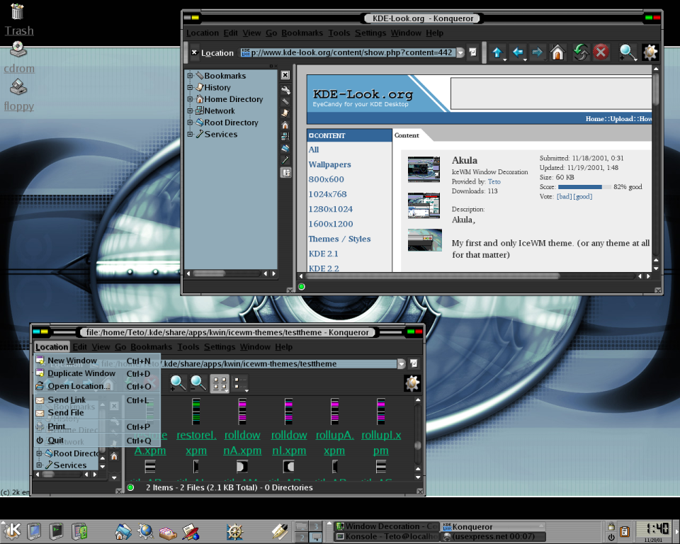Click the 1024x768 category link
Image resolution: width=680 pixels, height=544 pixels.
coord(327,194)
